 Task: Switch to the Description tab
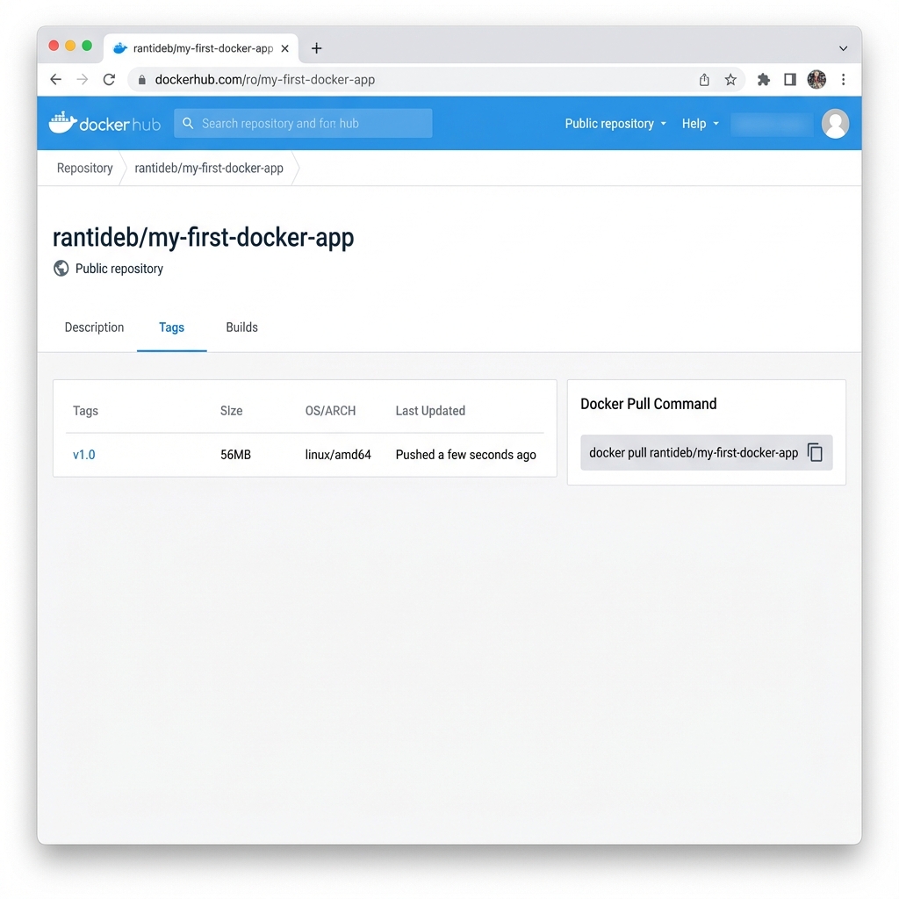(94, 327)
